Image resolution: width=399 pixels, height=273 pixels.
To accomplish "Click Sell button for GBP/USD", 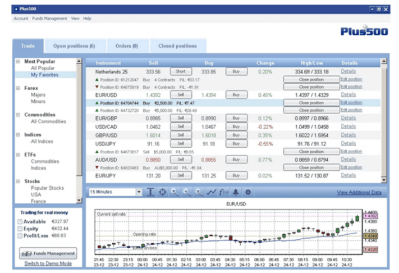I will [181, 135].
